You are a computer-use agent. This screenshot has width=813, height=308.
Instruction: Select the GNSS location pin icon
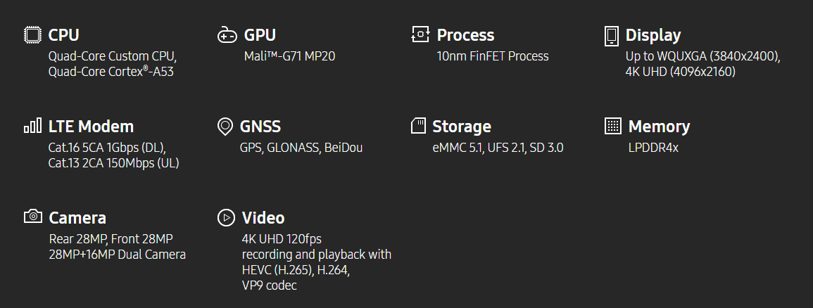225,127
